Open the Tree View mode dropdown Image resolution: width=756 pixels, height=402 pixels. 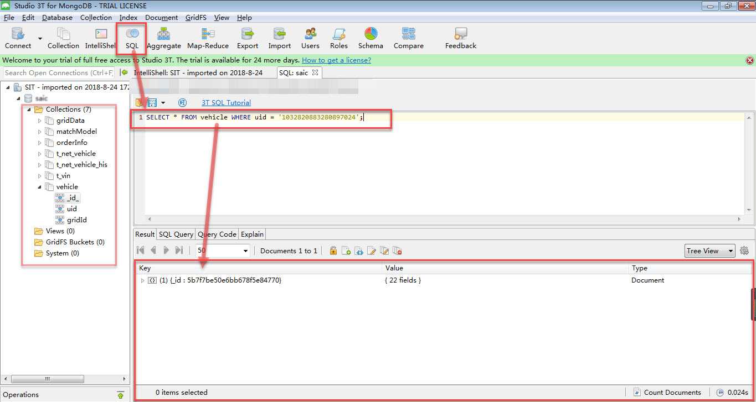[710, 250]
